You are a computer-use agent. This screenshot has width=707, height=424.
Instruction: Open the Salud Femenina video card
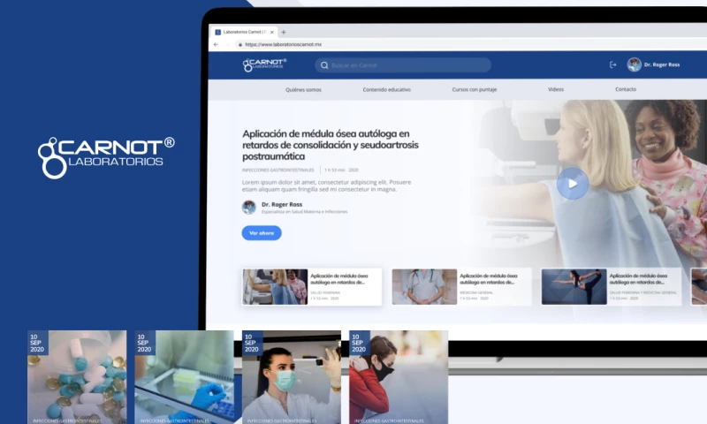pos(312,286)
